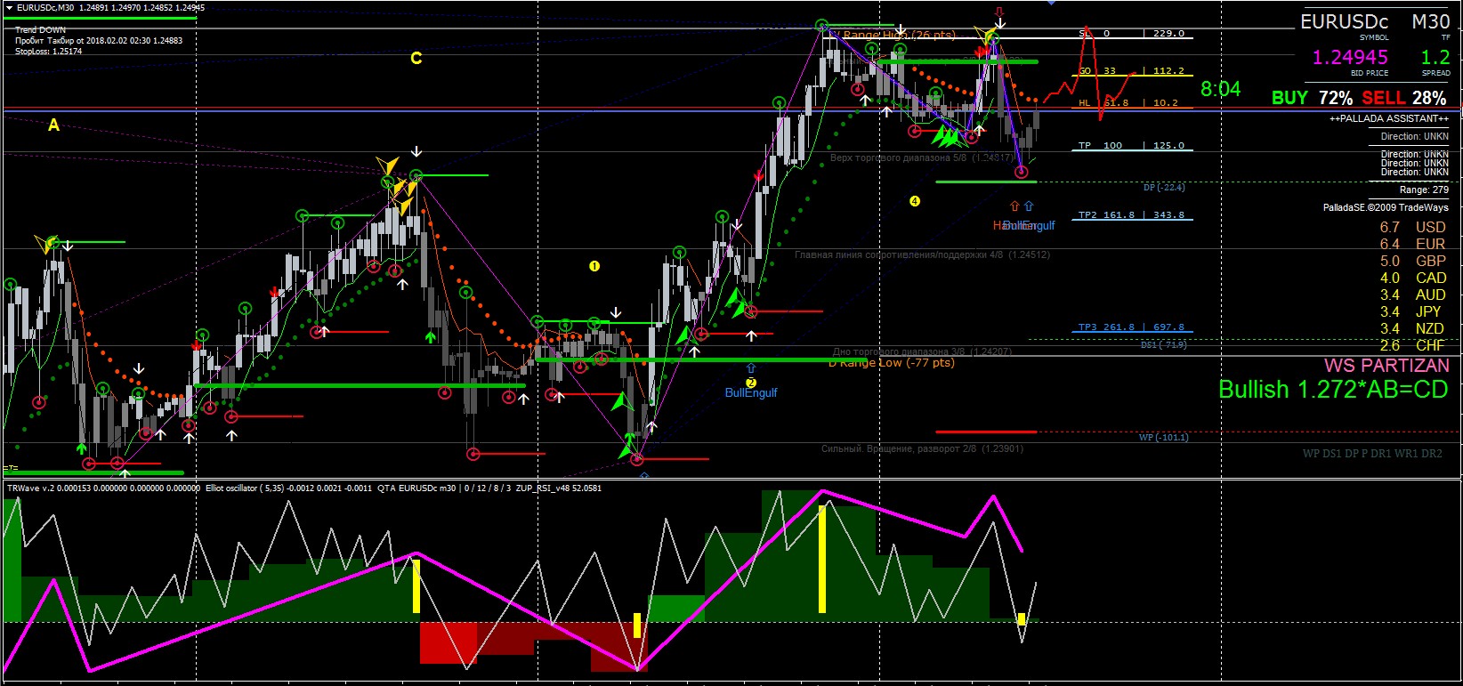The image size is (1463, 686).
Task: Select the red hollow down arrow at the chart top
Action: pyautogui.click(x=1000, y=13)
